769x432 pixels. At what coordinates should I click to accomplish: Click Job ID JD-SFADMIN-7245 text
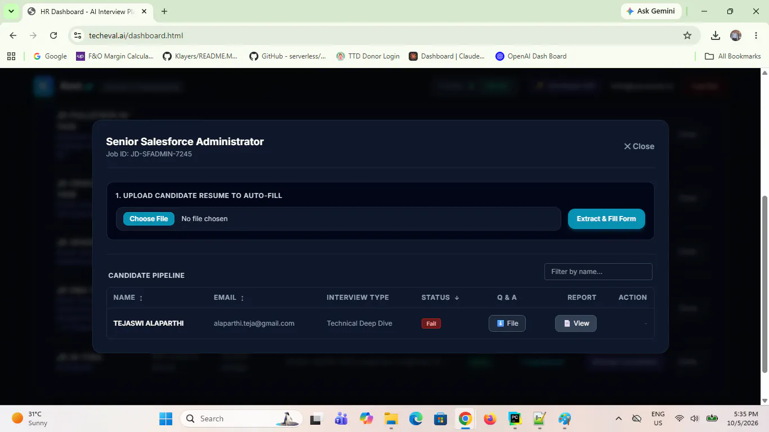pyautogui.click(x=149, y=154)
